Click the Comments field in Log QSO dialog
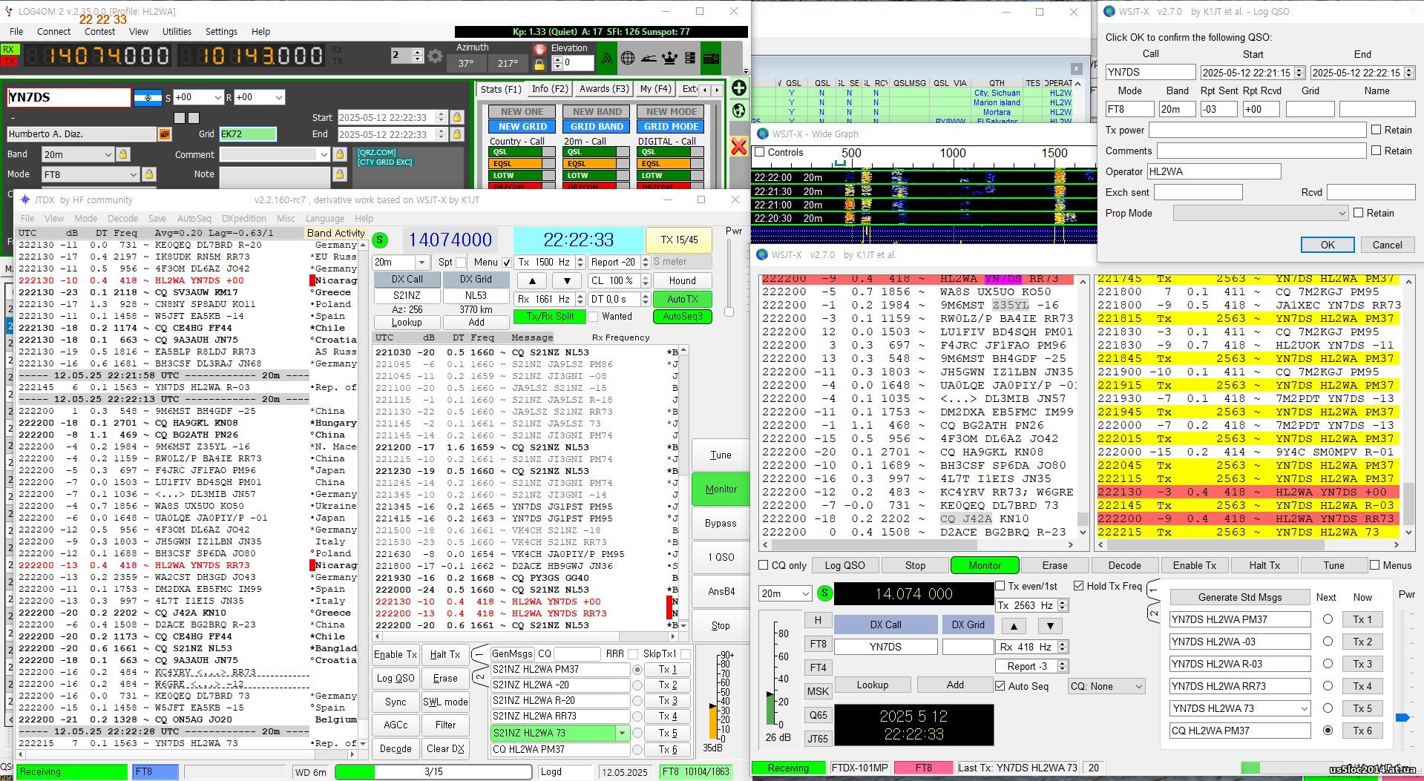Screen dimensions: 1424x781 1261,151
